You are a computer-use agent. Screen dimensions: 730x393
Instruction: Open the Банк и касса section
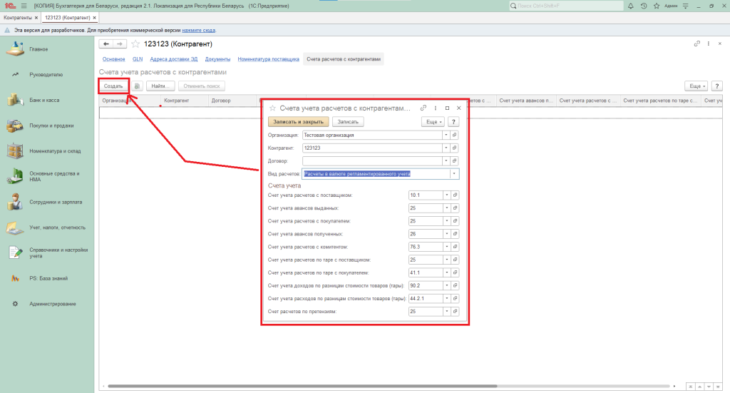click(44, 101)
